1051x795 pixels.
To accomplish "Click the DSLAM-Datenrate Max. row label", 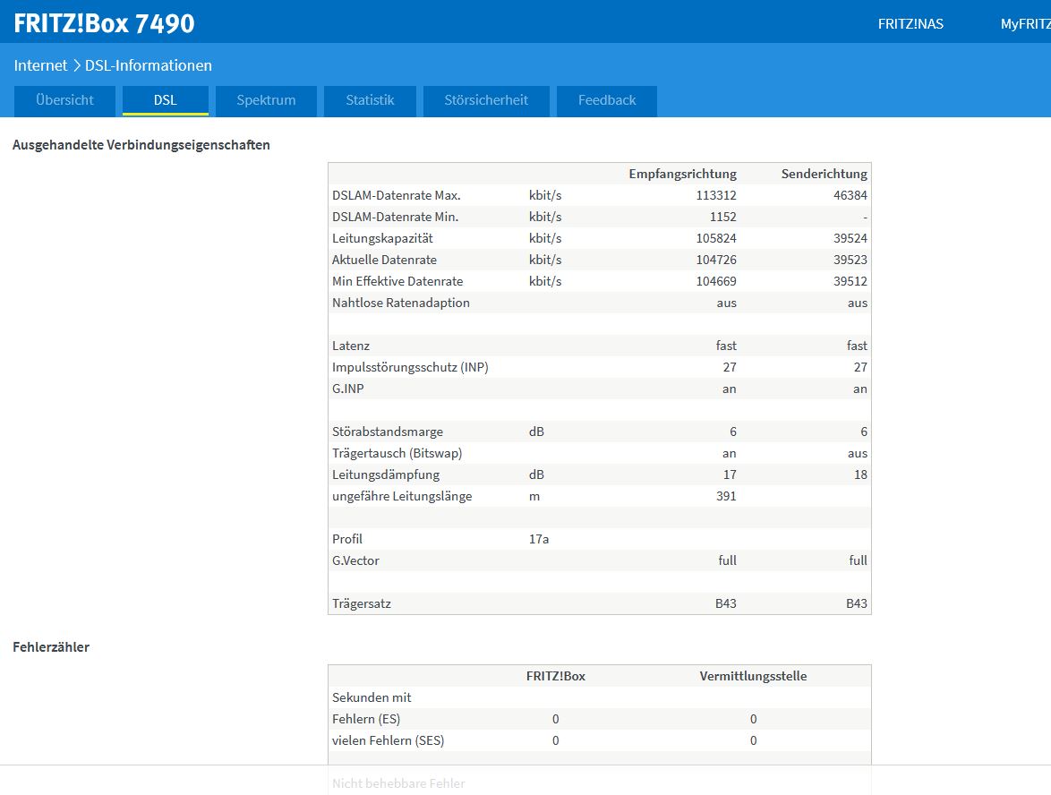I will [x=396, y=195].
